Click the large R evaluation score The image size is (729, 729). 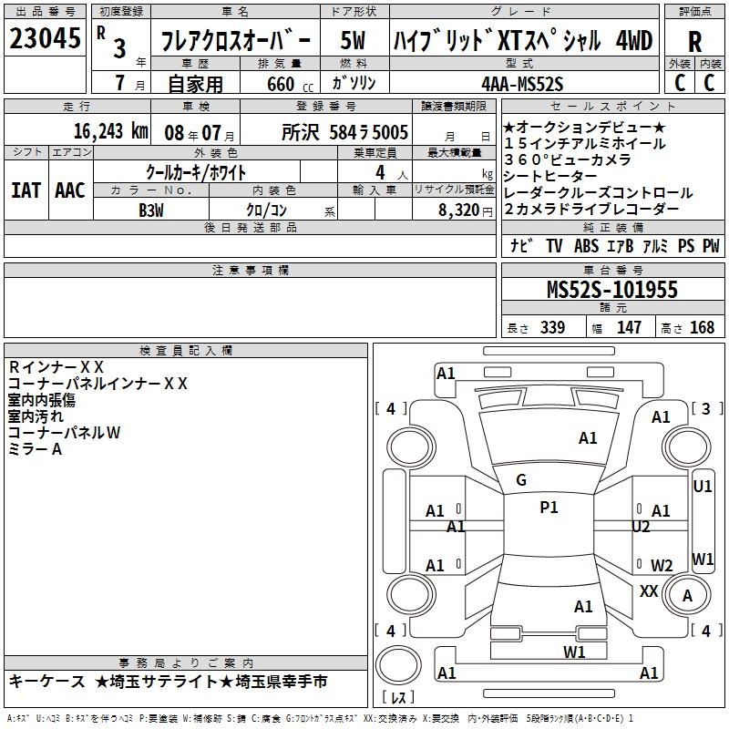(x=694, y=44)
